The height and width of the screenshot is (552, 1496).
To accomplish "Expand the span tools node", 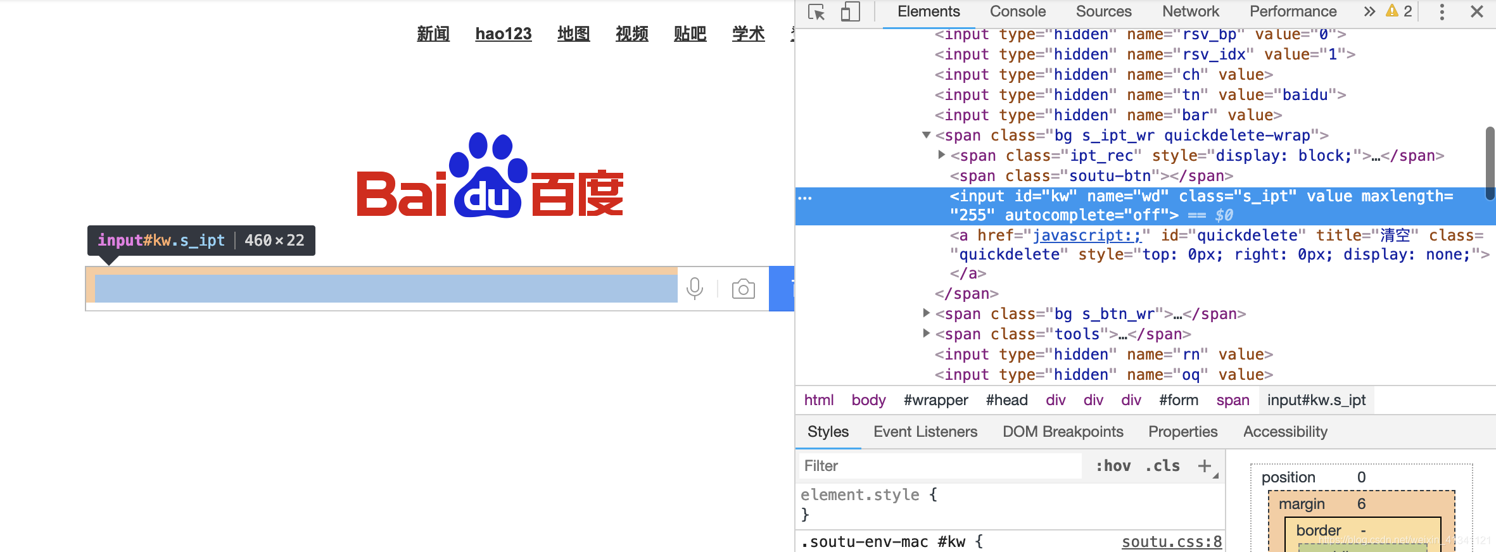I will coord(926,333).
